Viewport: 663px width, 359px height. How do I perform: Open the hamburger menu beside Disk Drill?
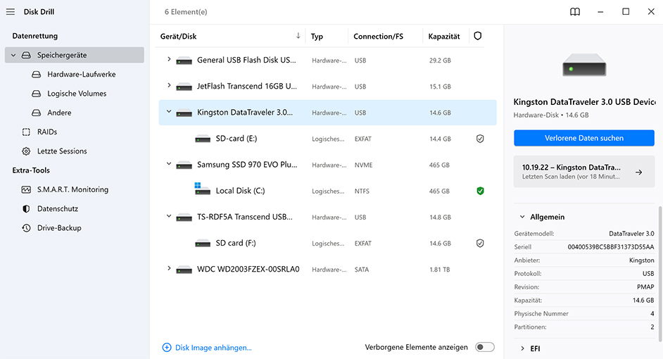click(x=11, y=12)
